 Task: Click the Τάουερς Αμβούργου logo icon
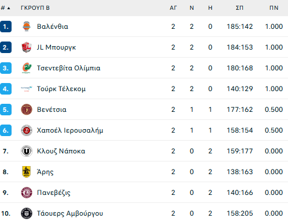tap(27, 213)
